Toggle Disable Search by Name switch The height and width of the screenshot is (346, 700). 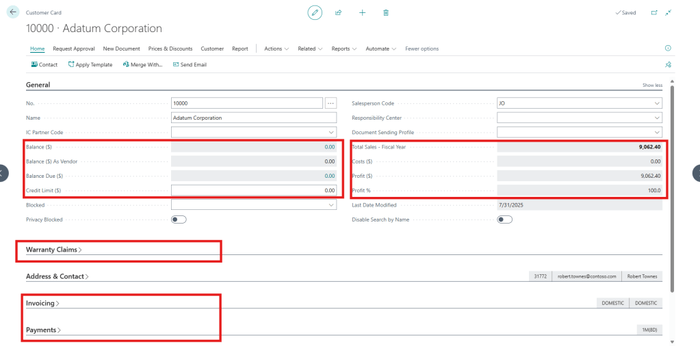(505, 219)
